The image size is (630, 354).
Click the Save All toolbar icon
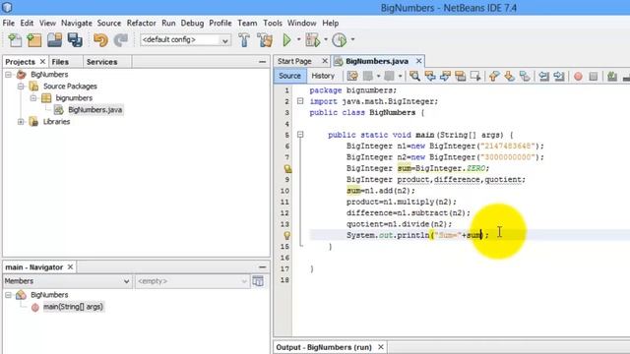click(75, 39)
